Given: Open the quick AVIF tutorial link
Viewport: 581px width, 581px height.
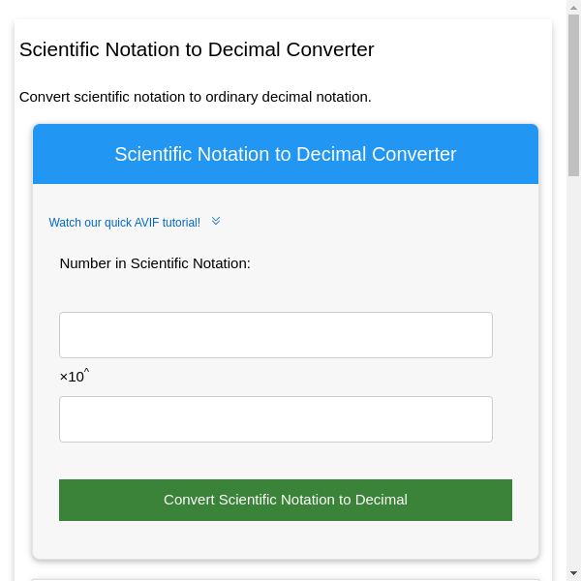Looking at the screenshot, I should tap(124, 223).
